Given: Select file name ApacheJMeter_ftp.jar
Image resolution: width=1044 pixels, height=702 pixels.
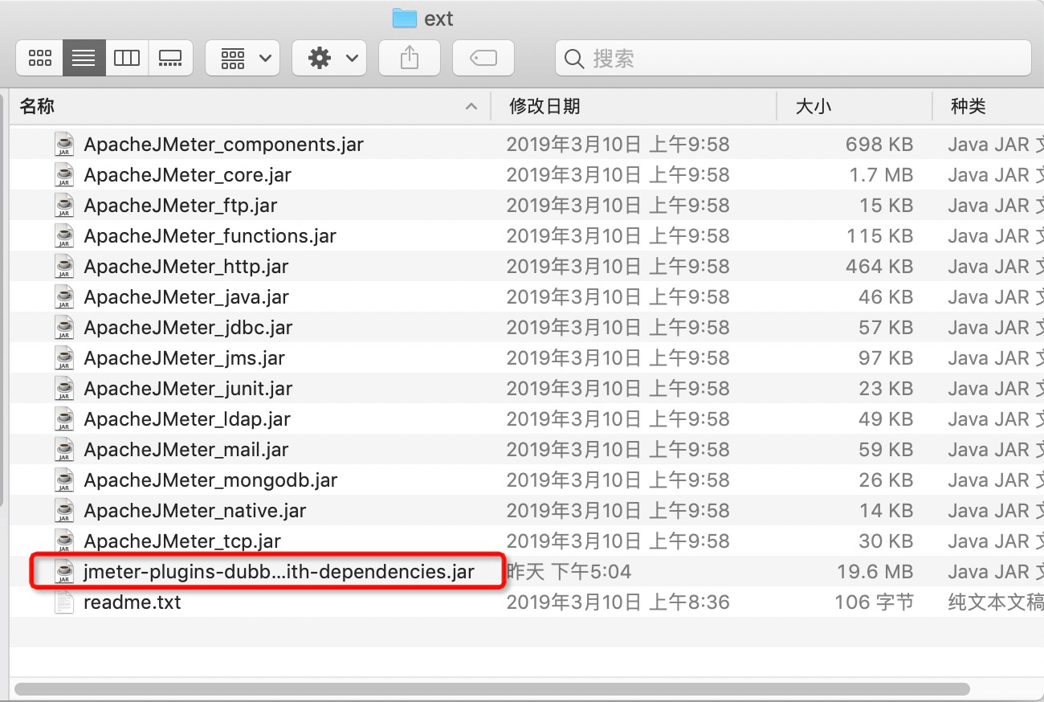Looking at the screenshot, I should 180,206.
